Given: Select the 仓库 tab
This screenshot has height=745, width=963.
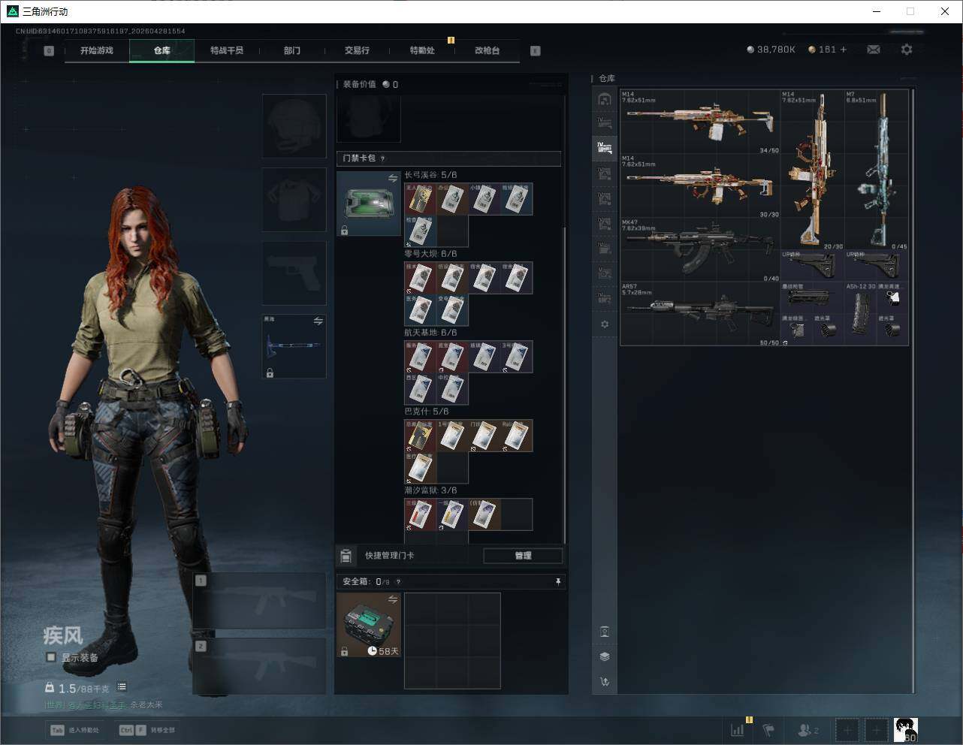Looking at the screenshot, I should pyautogui.click(x=162, y=50).
